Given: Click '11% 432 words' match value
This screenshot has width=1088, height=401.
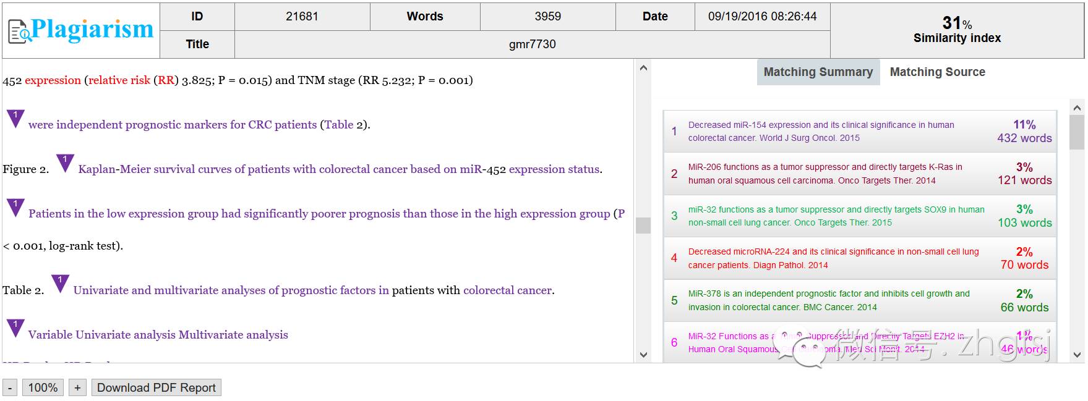Looking at the screenshot, I should tap(1024, 132).
